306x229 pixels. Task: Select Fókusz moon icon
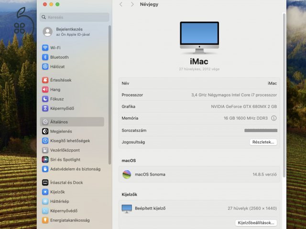(45, 99)
